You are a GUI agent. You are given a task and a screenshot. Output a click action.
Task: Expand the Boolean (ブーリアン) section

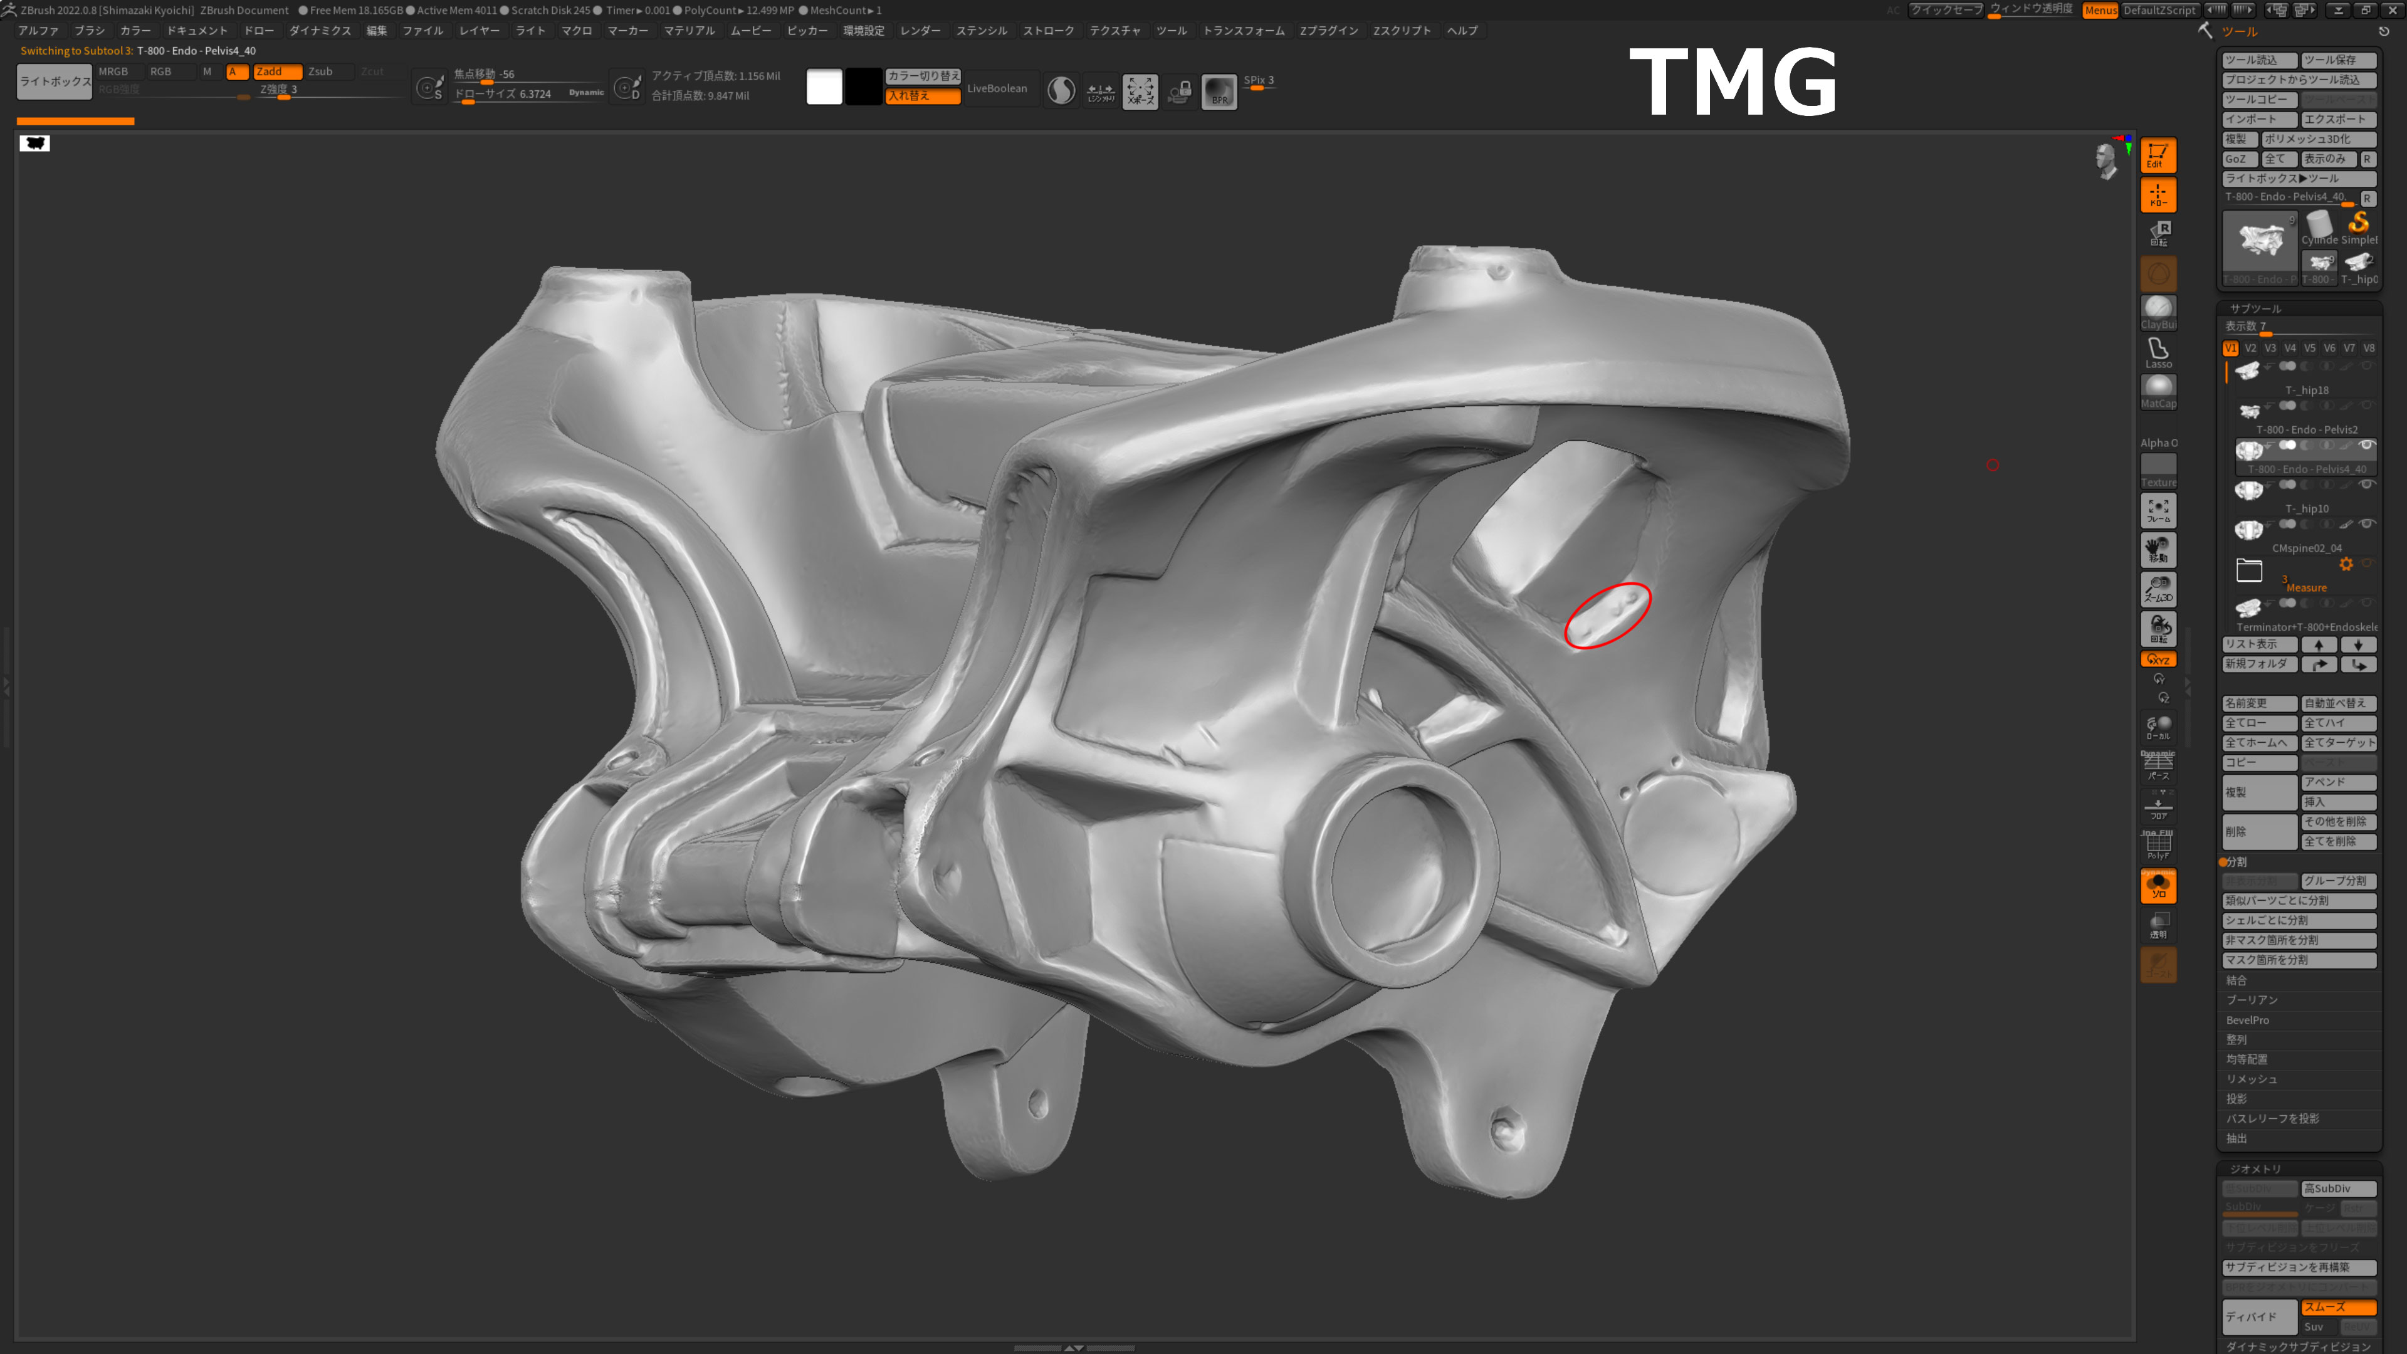click(x=2252, y=1000)
